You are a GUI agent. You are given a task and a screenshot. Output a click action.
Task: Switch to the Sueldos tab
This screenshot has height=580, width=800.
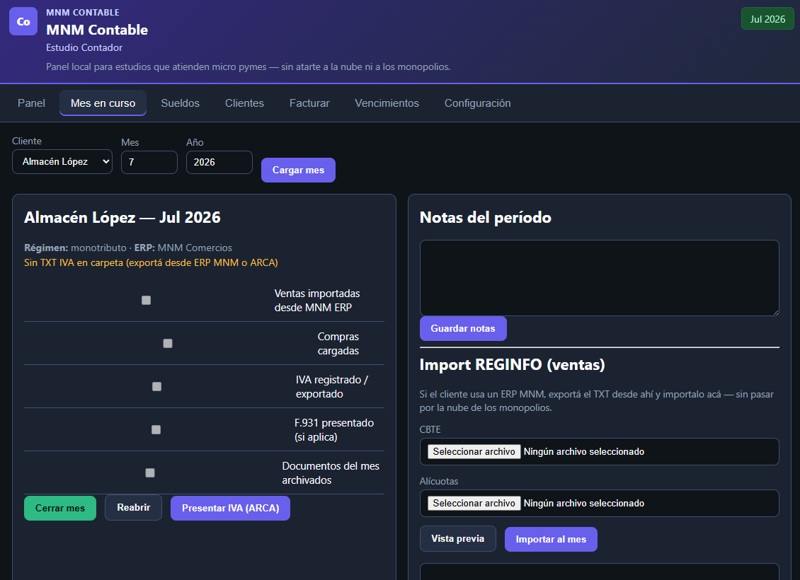[x=180, y=103]
